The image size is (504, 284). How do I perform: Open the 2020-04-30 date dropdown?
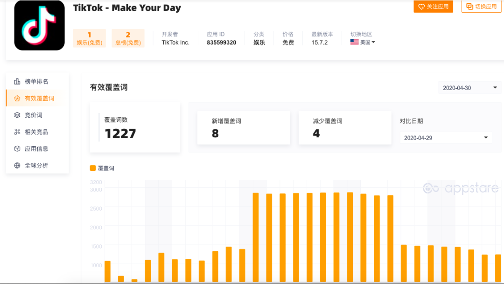tap(469, 88)
